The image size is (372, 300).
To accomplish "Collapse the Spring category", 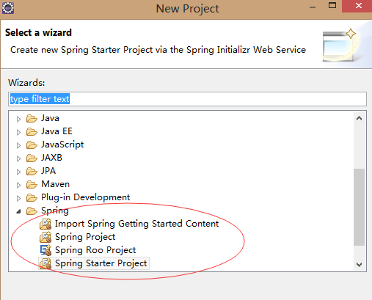I will (18, 211).
